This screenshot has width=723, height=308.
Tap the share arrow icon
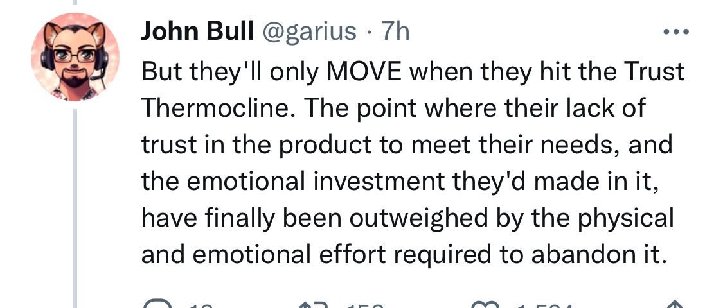[x=675, y=304]
